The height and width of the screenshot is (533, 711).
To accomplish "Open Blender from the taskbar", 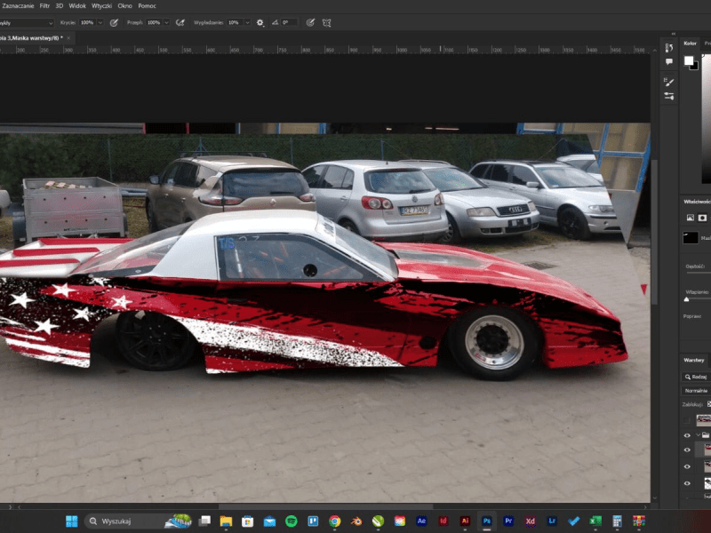I will click(x=356, y=521).
